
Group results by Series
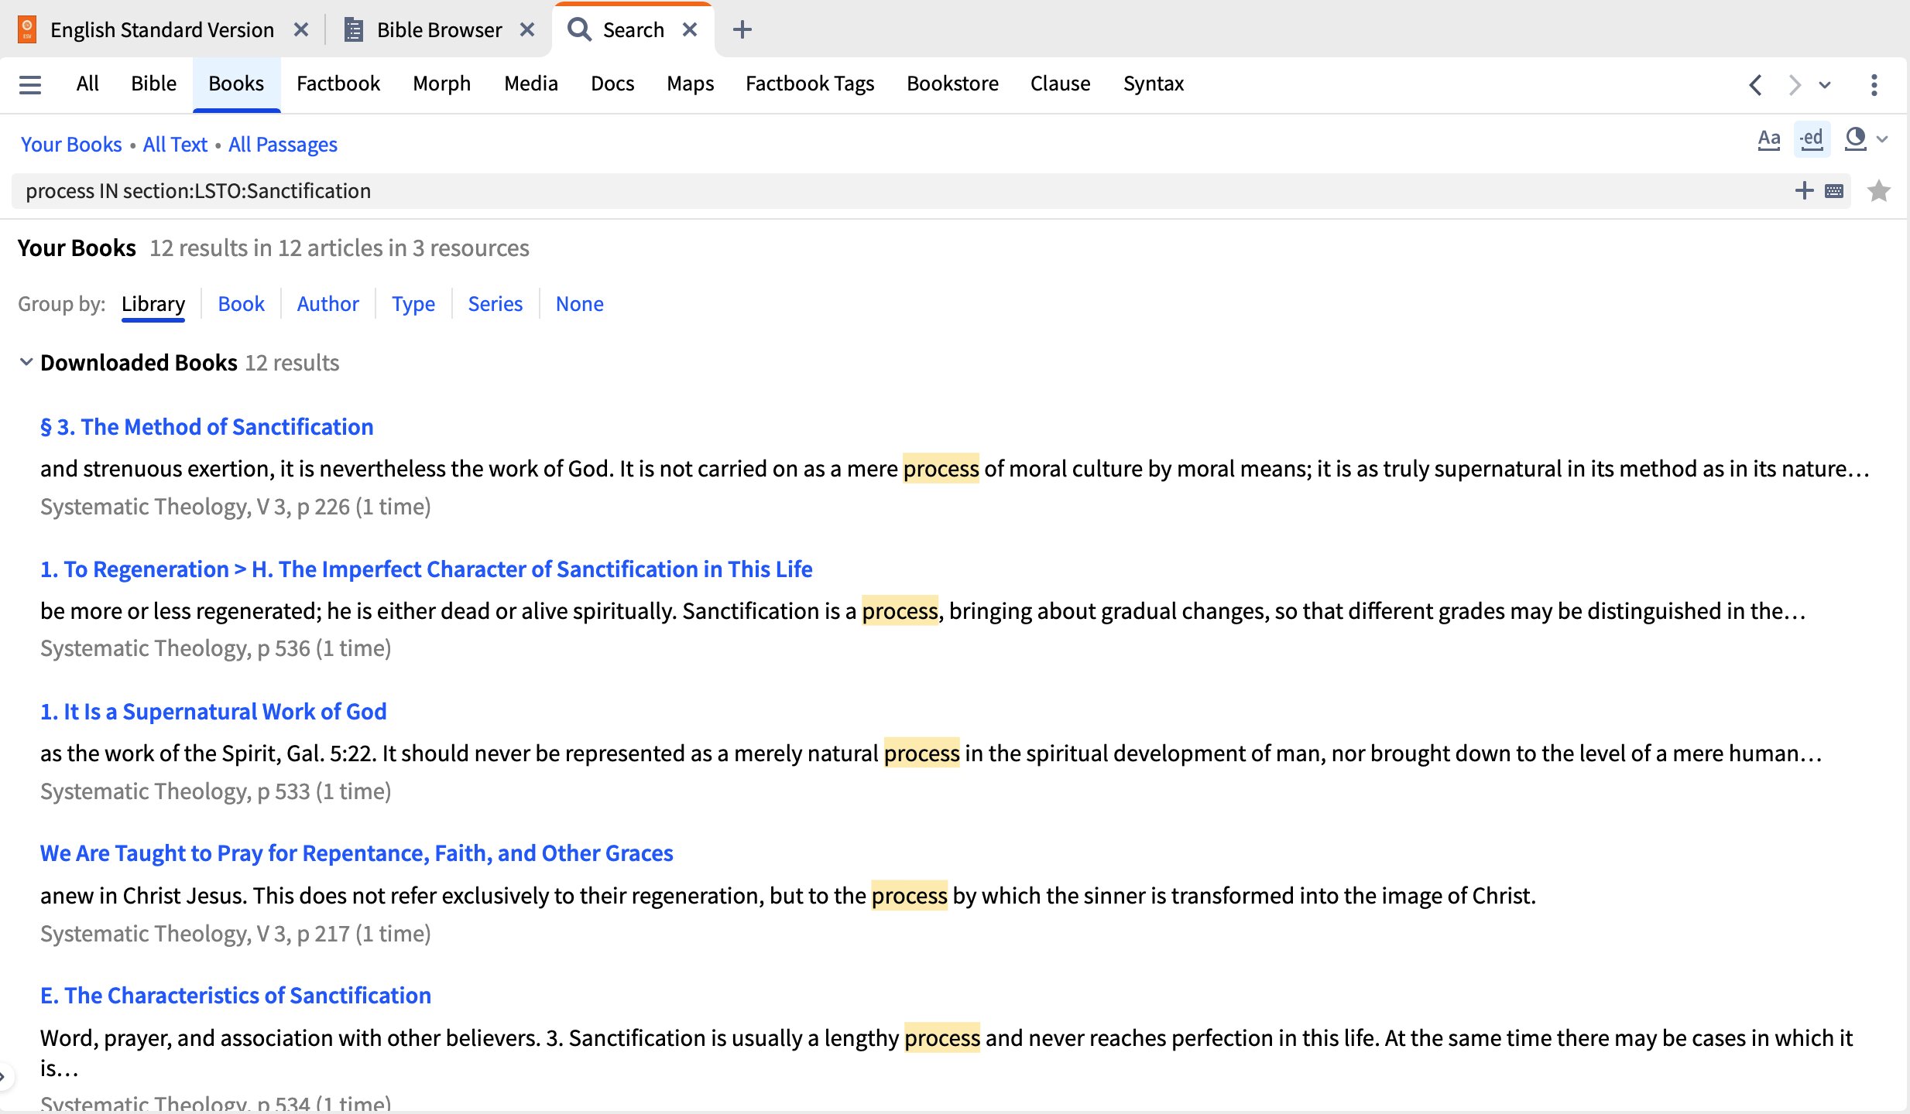495,304
